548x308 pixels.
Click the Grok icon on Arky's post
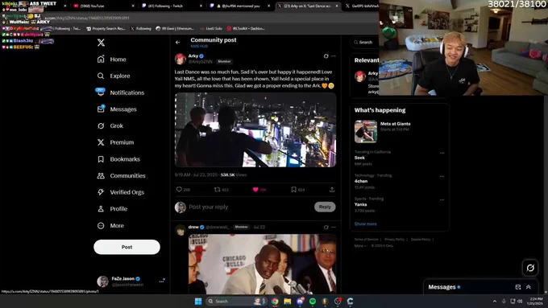(x=326, y=55)
